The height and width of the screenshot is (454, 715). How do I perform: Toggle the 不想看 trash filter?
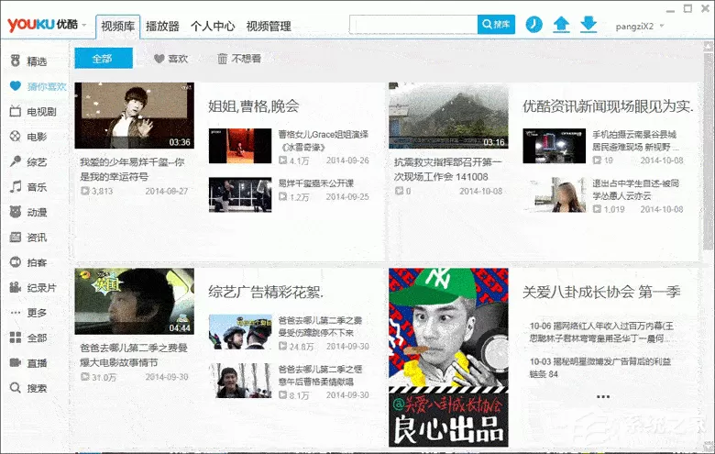pos(239,59)
